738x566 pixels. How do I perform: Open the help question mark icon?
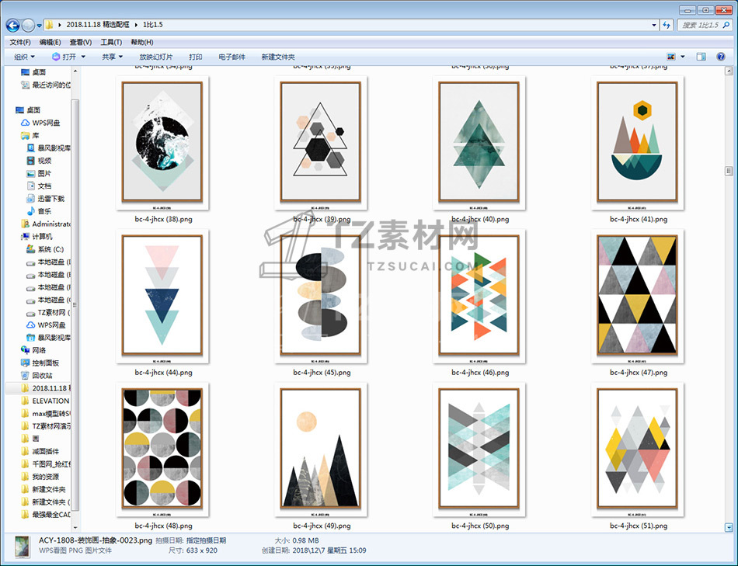pos(721,57)
